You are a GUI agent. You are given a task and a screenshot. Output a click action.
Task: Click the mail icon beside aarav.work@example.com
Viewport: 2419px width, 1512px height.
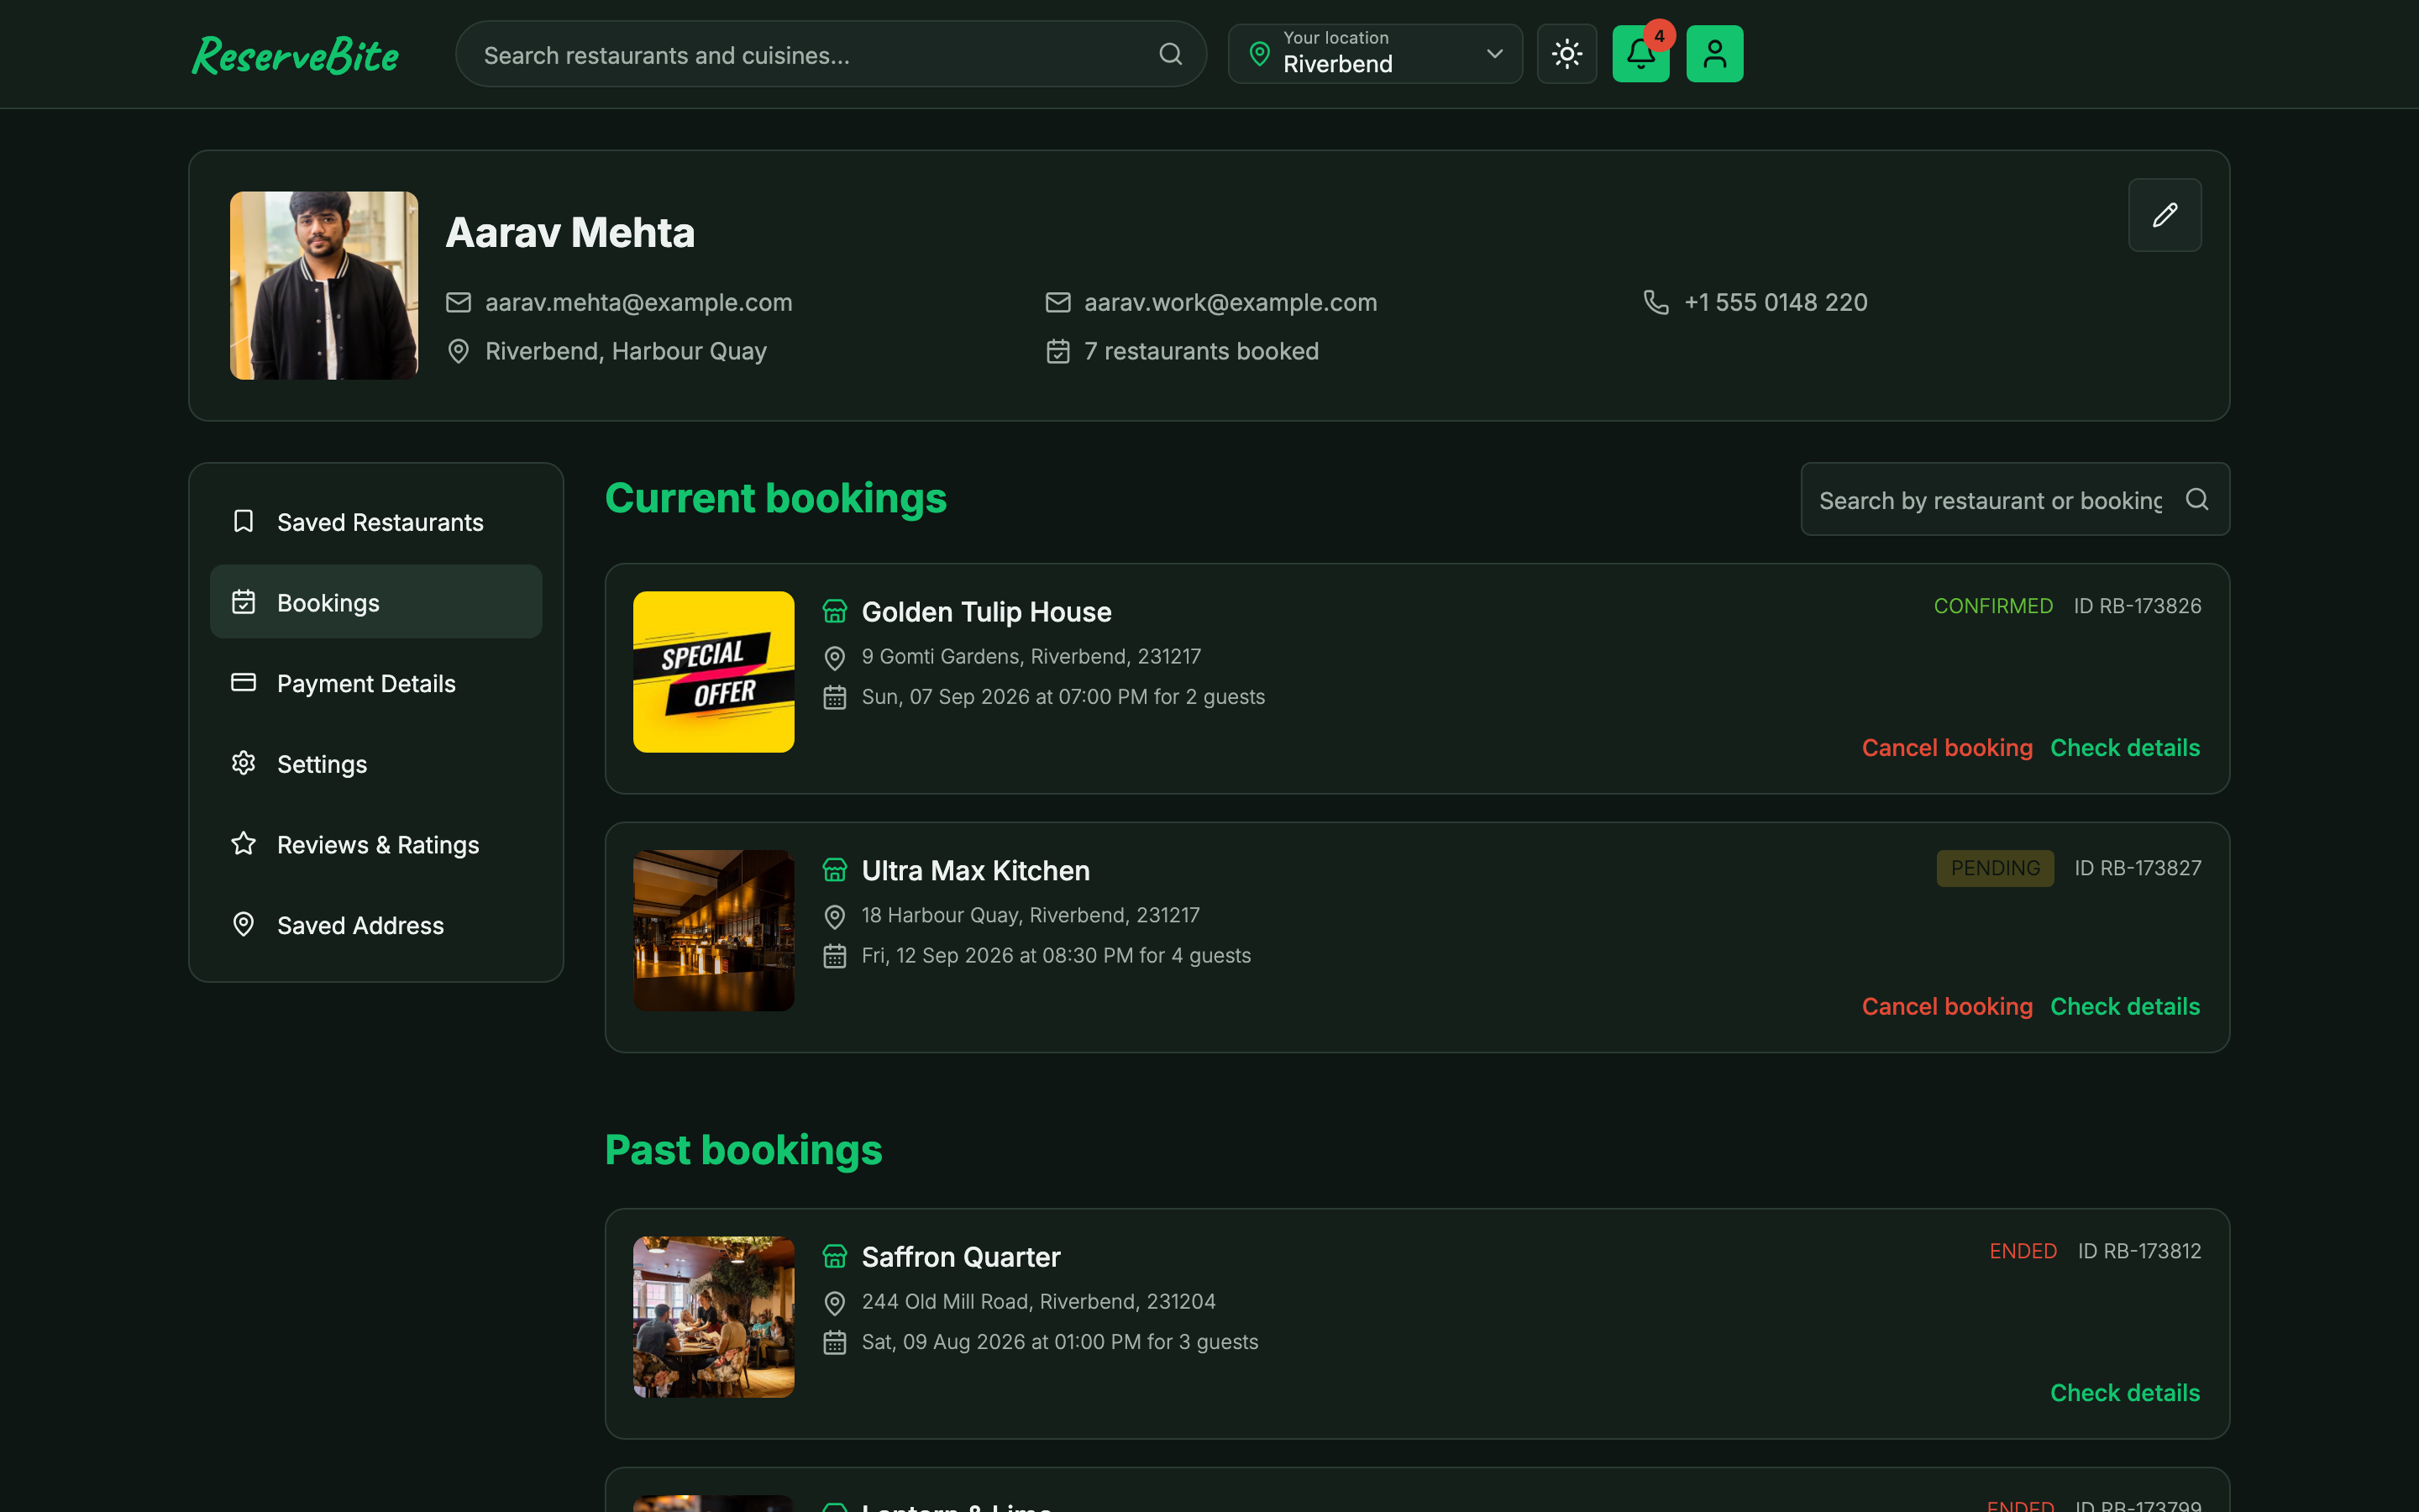pyautogui.click(x=1057, y=302)
